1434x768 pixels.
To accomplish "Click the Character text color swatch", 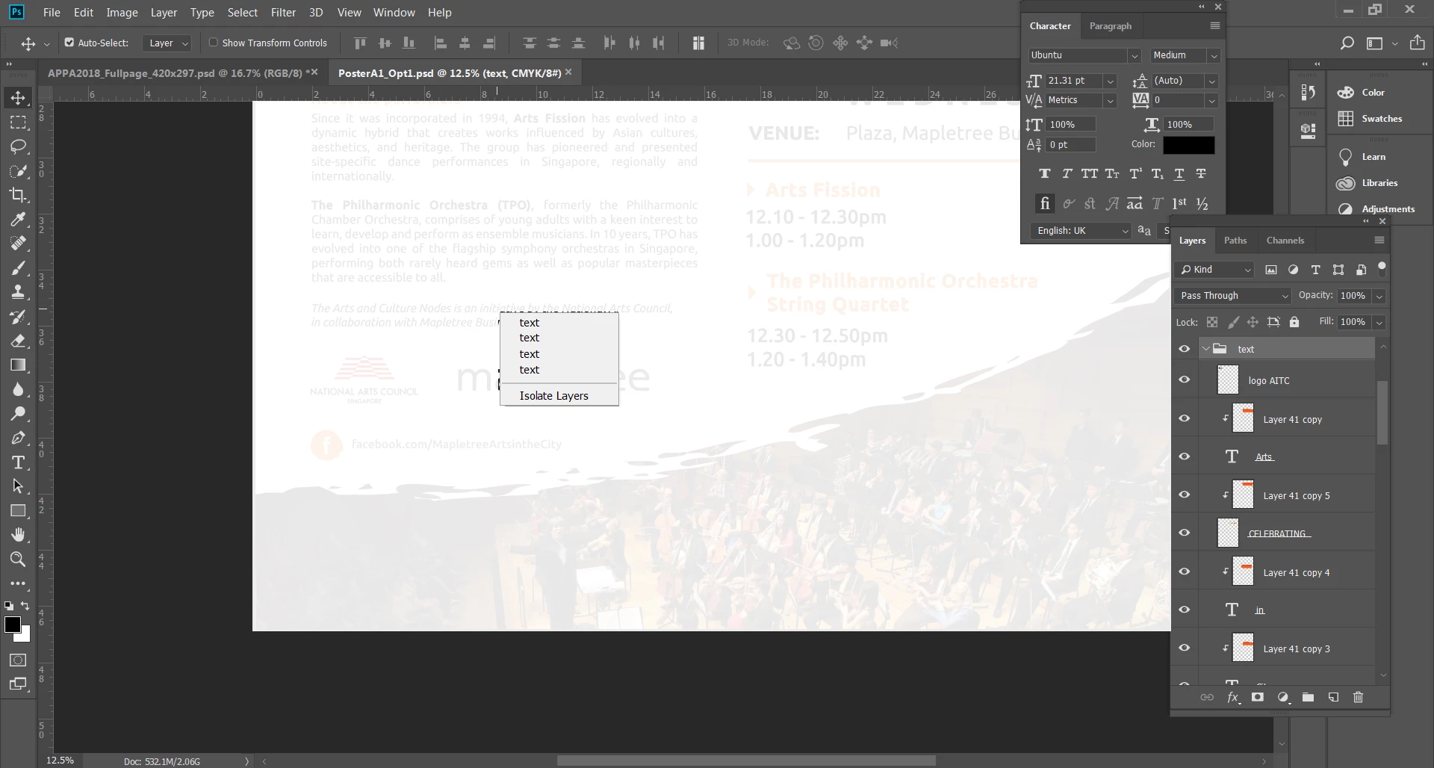I will (x=1188, y=145).
